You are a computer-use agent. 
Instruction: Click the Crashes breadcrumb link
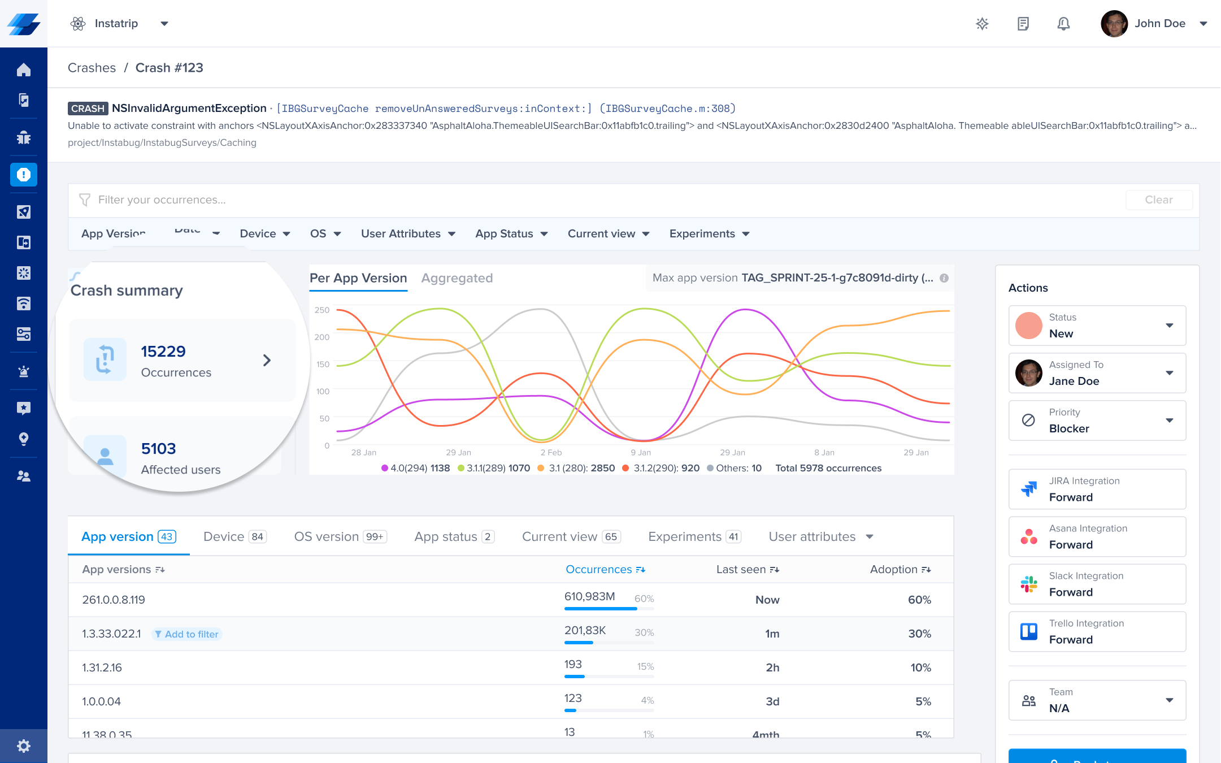[x=92, y=68]
